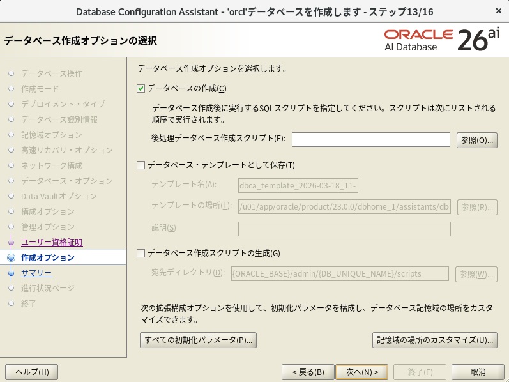This screenshot has width=509, height=382.
Task: Click the Data Vaultオプション step label
Action: (59, 196)
